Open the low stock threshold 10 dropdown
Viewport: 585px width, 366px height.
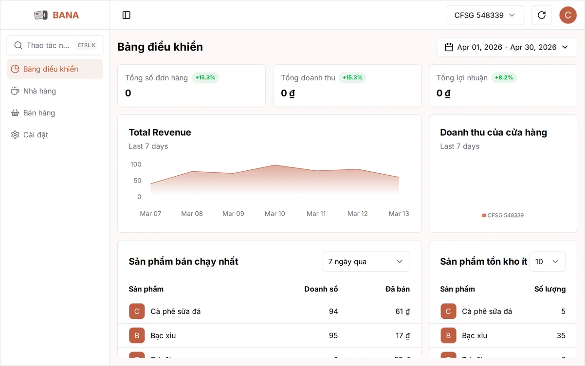click(548, 261)
